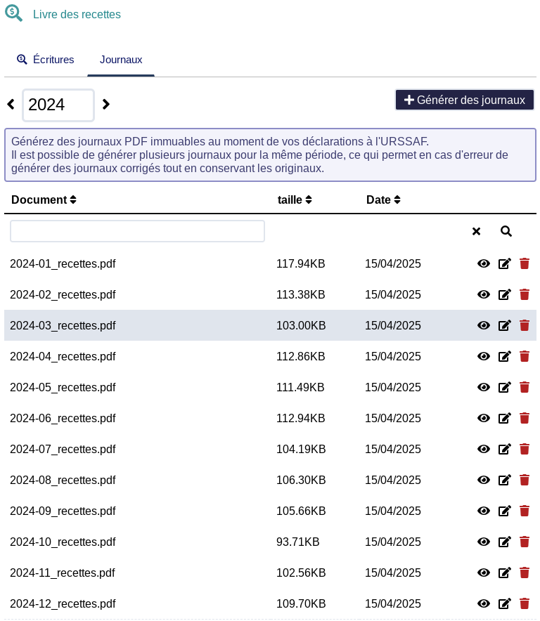Open edit icon for 2024-07_recettes.pdf
Image resolution: width=540 pixels, height=621 pixels.
[504, 449]
